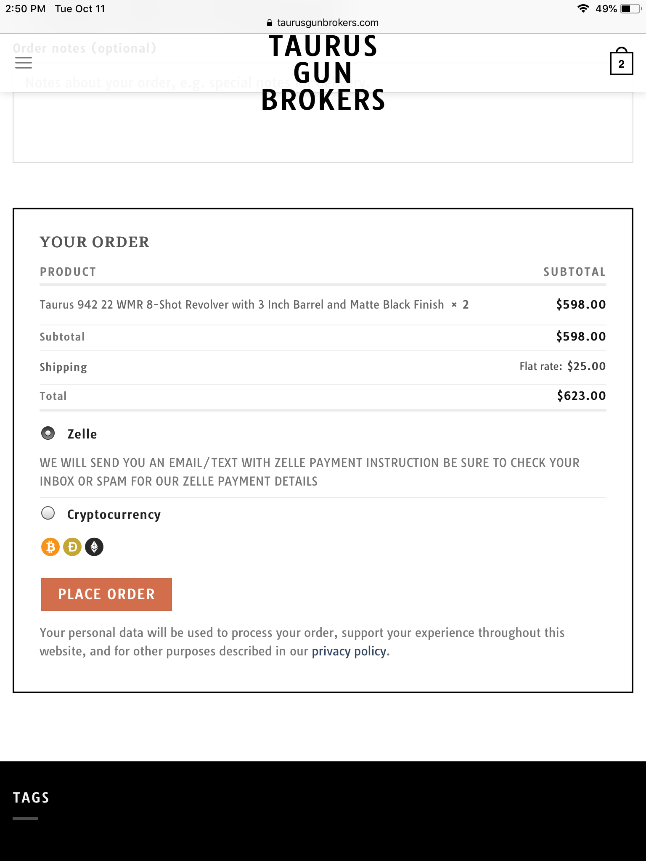646x861 pixels.
Task: Focus the Order notes text area
Action: (x=323, y=113)
